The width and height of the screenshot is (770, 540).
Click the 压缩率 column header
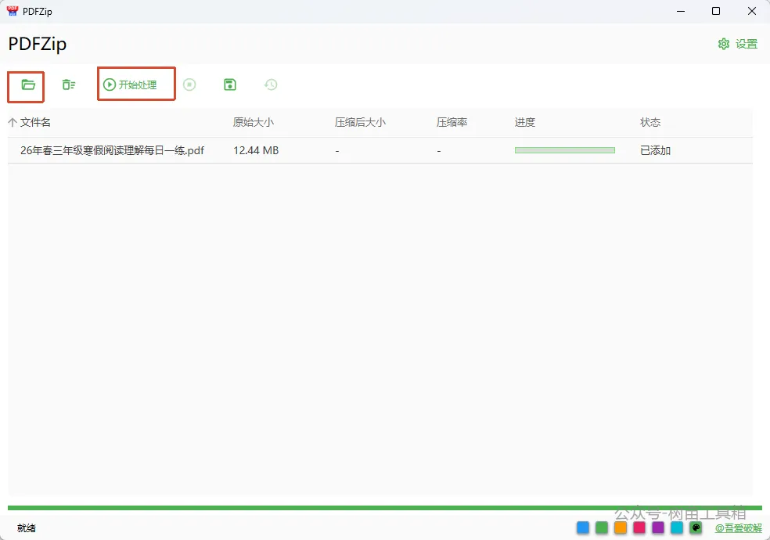click(452, 122)
